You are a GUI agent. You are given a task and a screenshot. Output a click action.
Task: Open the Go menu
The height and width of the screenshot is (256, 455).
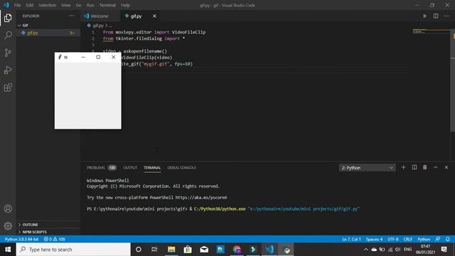(79, 5)
